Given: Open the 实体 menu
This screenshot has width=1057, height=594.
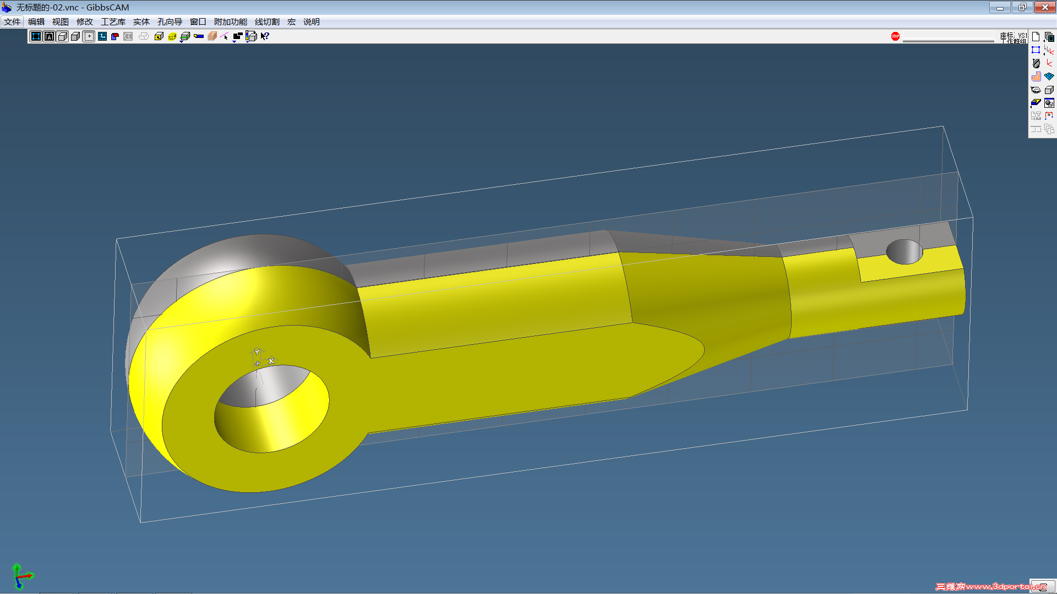Looking at the screenshot, I should click(141, 22).
